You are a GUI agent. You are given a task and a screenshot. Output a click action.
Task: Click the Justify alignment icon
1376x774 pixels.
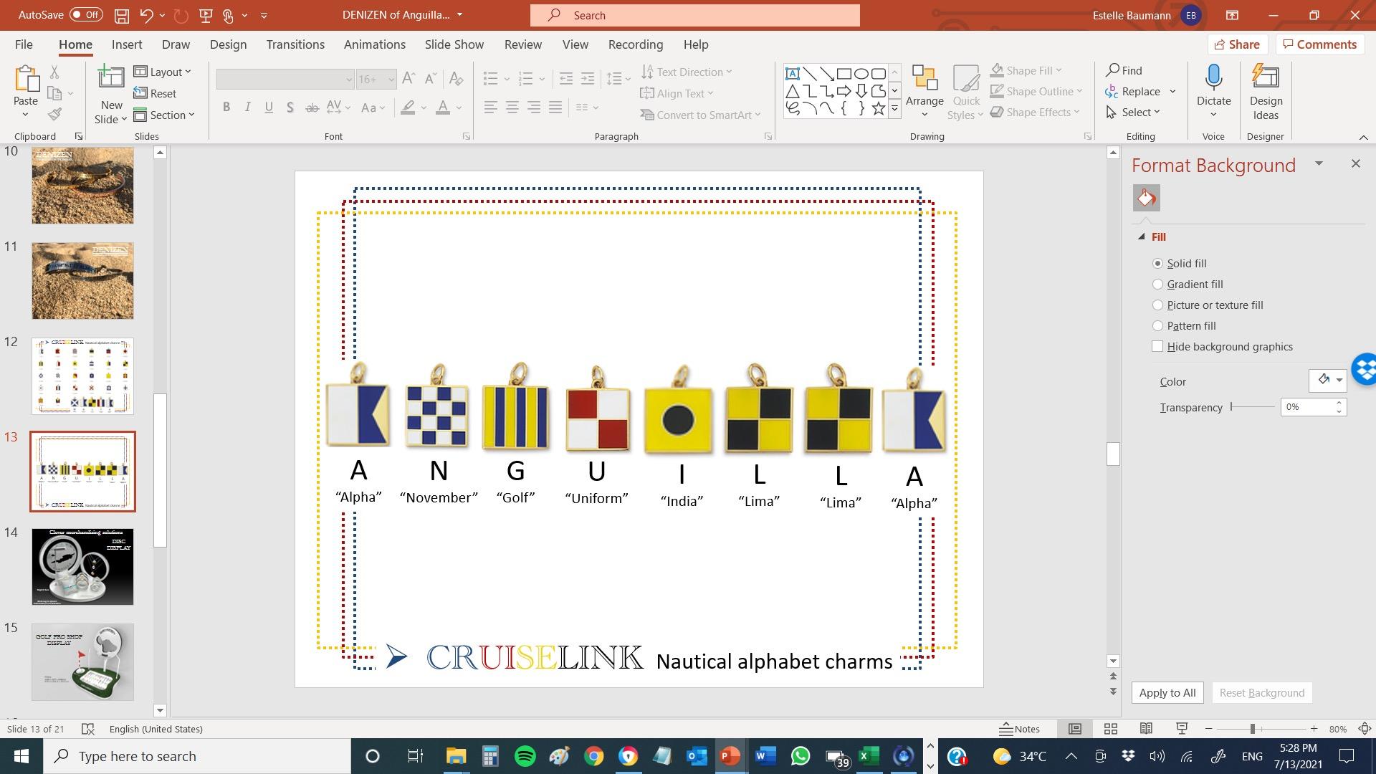coord(555,107)
